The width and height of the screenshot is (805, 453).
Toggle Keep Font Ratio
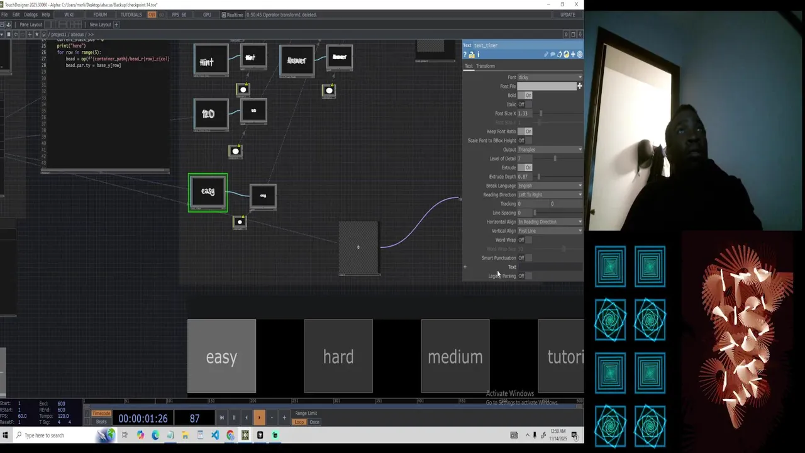(x=525, y=131)
